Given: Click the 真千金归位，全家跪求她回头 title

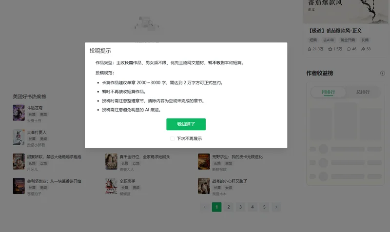Looking at the screenshot, I should click(145, 156).
